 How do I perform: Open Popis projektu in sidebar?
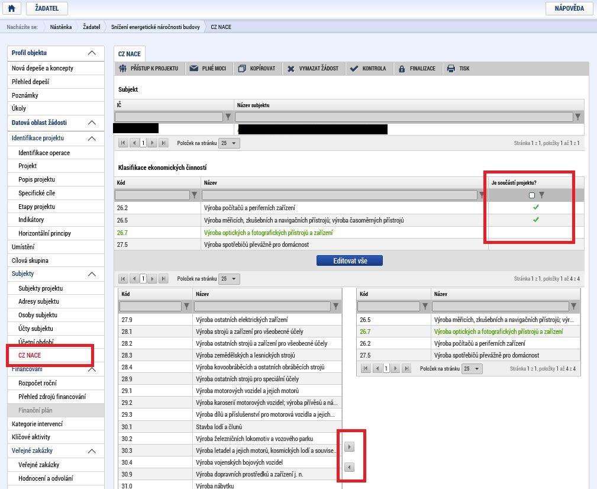(37, 179)
